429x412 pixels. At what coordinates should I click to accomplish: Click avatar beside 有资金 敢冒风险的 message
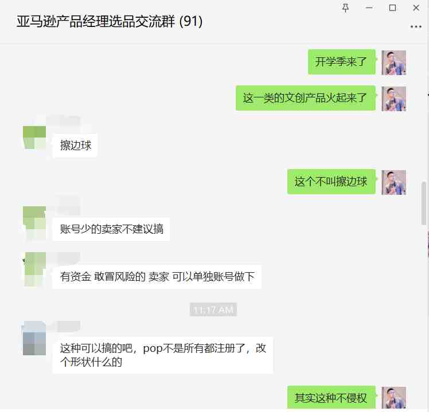click(34, 269)
